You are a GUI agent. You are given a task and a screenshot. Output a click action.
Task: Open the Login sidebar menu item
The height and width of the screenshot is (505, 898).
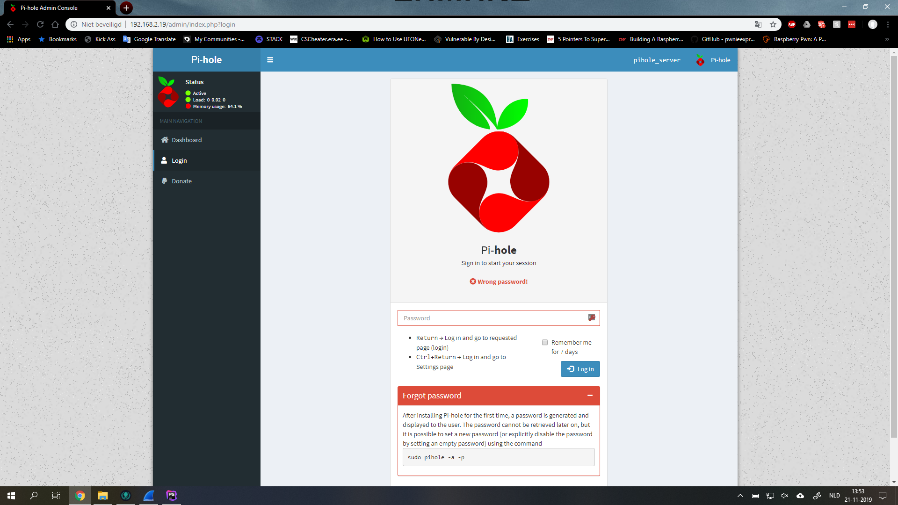pos(179,160)
